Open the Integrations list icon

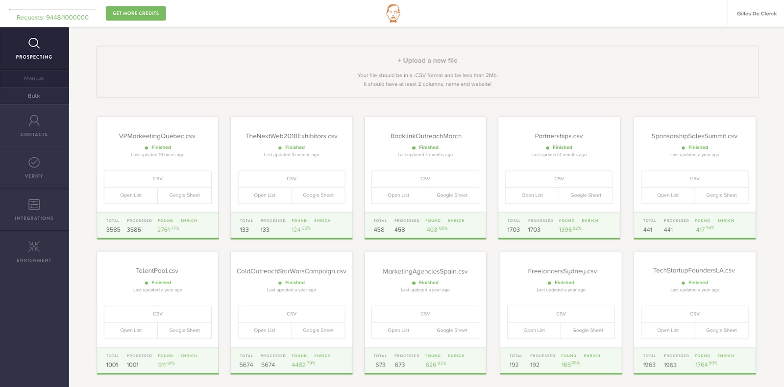tap(34, 204)
